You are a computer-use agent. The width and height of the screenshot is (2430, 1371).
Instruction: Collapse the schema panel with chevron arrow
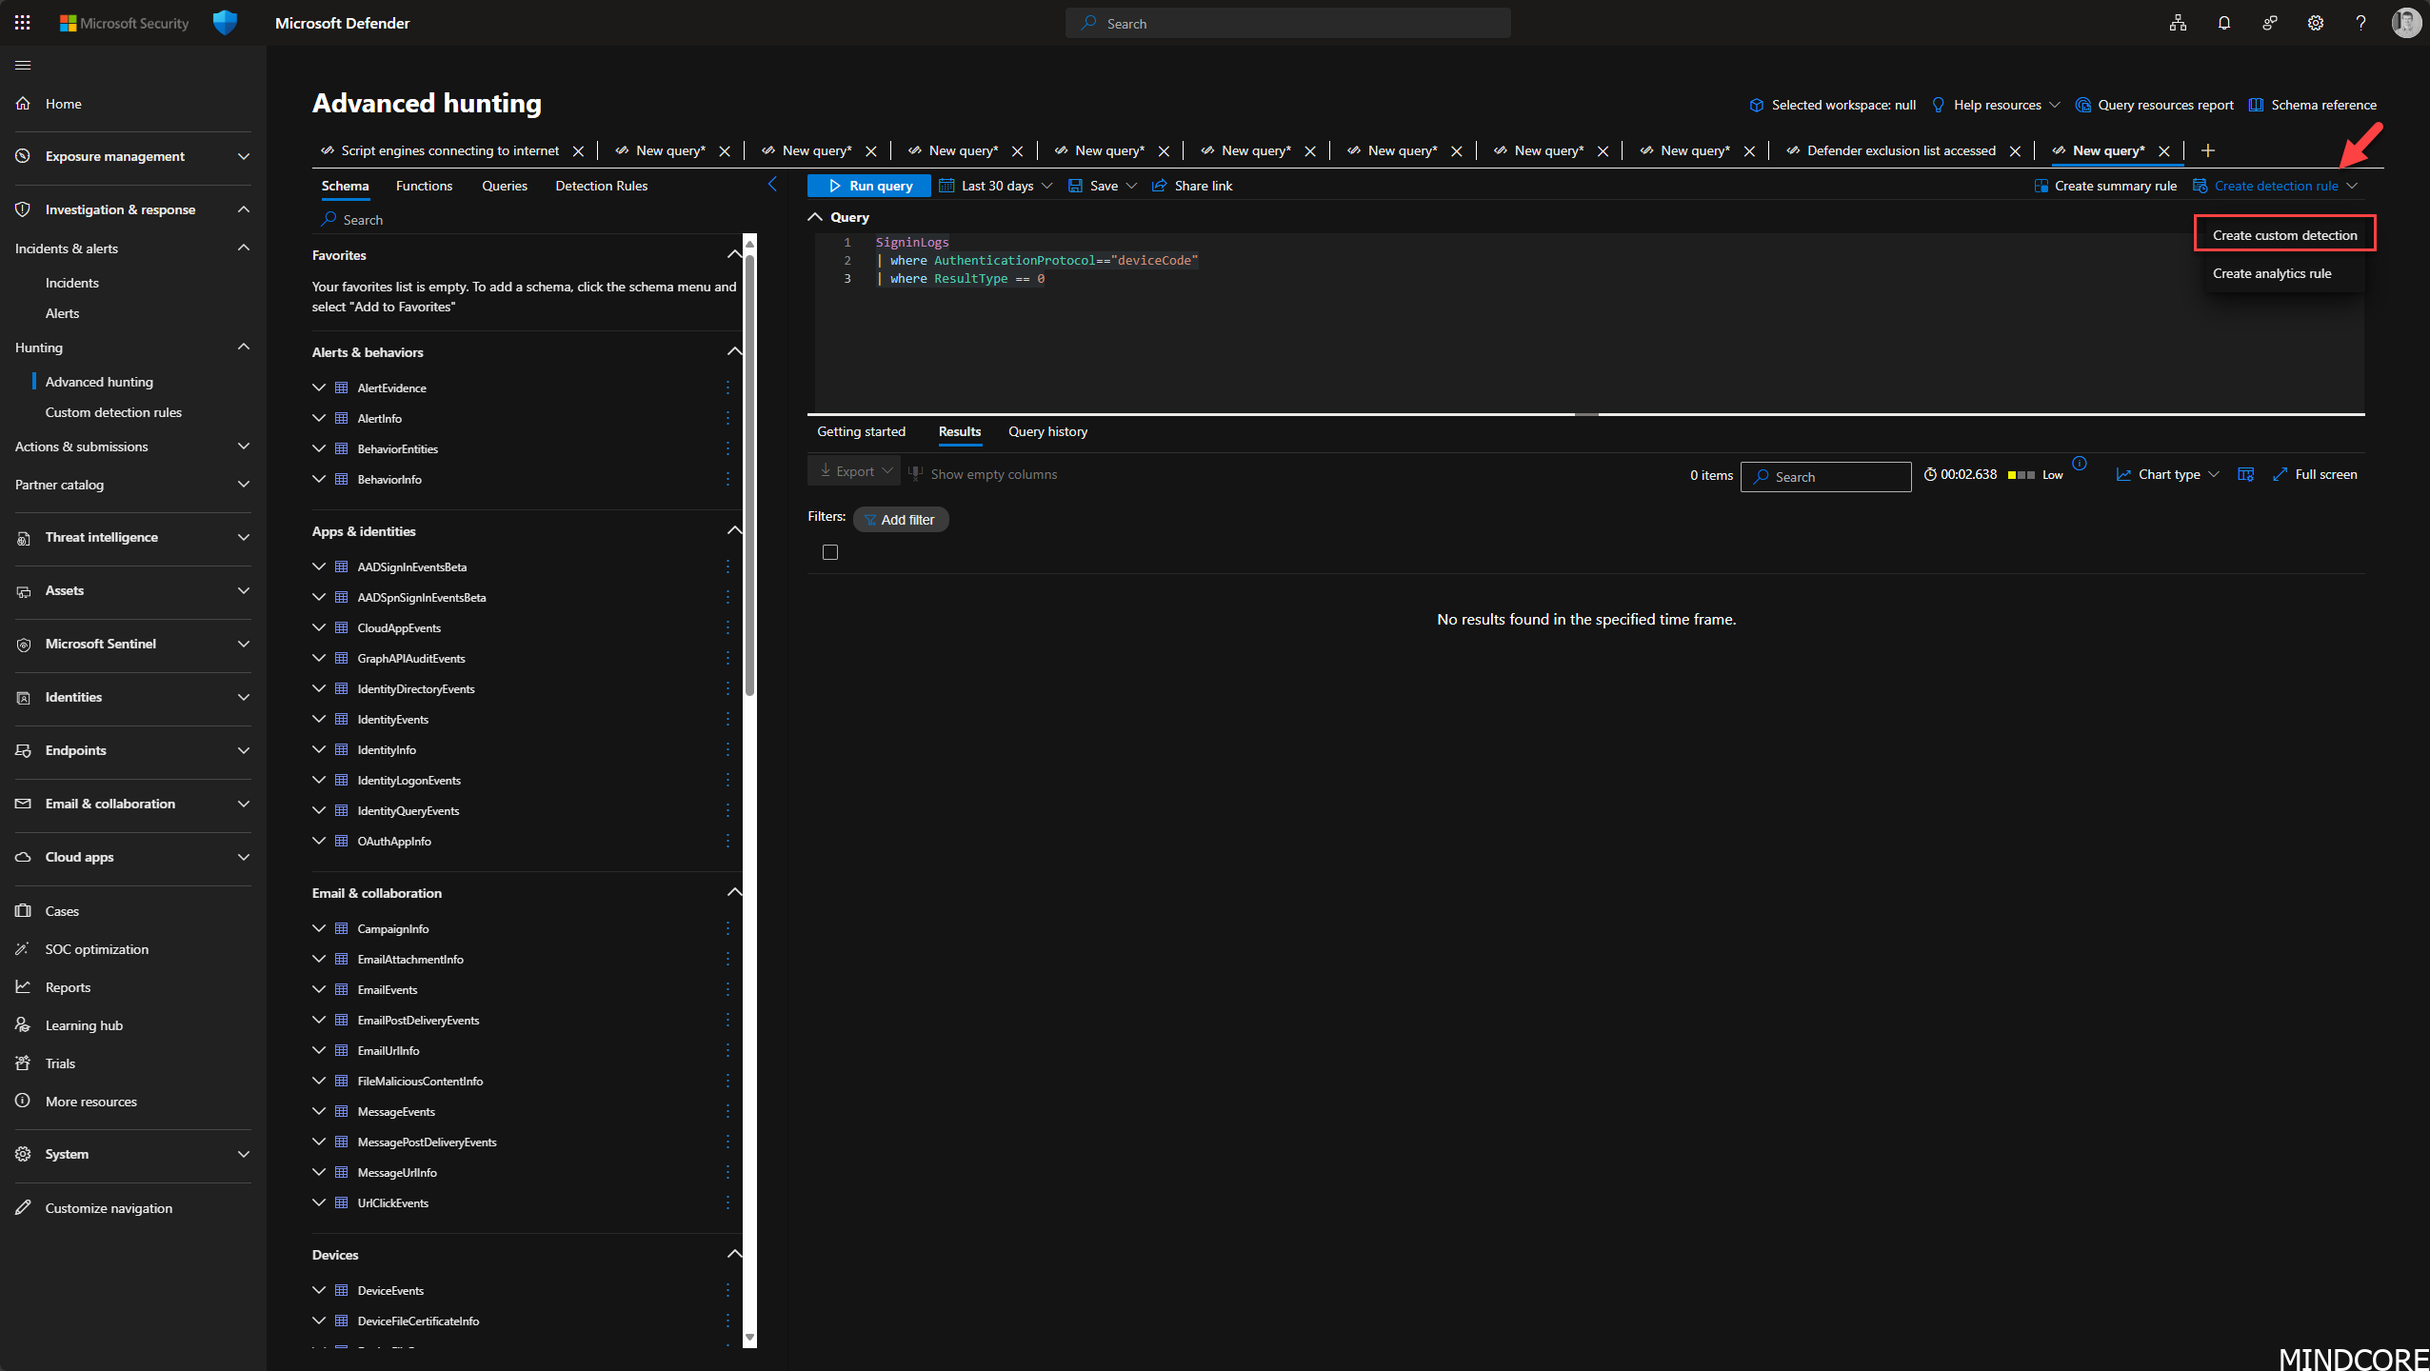[772, 185]
